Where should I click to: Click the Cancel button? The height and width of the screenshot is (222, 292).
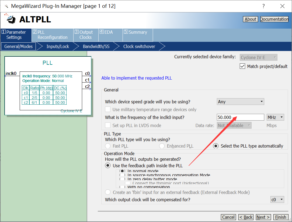(228, 217)
